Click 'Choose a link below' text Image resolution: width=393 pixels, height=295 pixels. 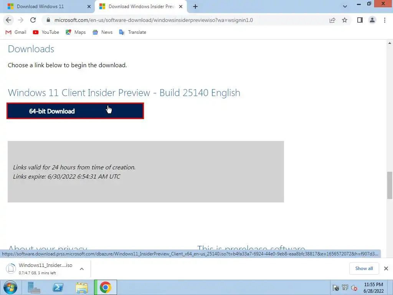[x=68, y=65]
